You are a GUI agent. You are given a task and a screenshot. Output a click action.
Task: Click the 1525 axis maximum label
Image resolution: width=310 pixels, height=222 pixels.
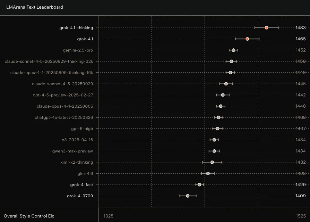tap(301, 216)
